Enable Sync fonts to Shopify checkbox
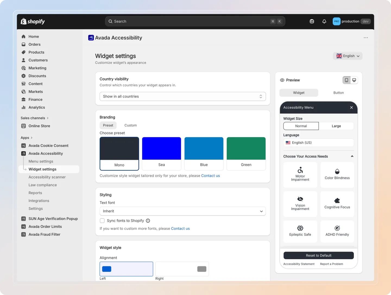This screenshot has width=391, height=295. click(x=102, y=221)
